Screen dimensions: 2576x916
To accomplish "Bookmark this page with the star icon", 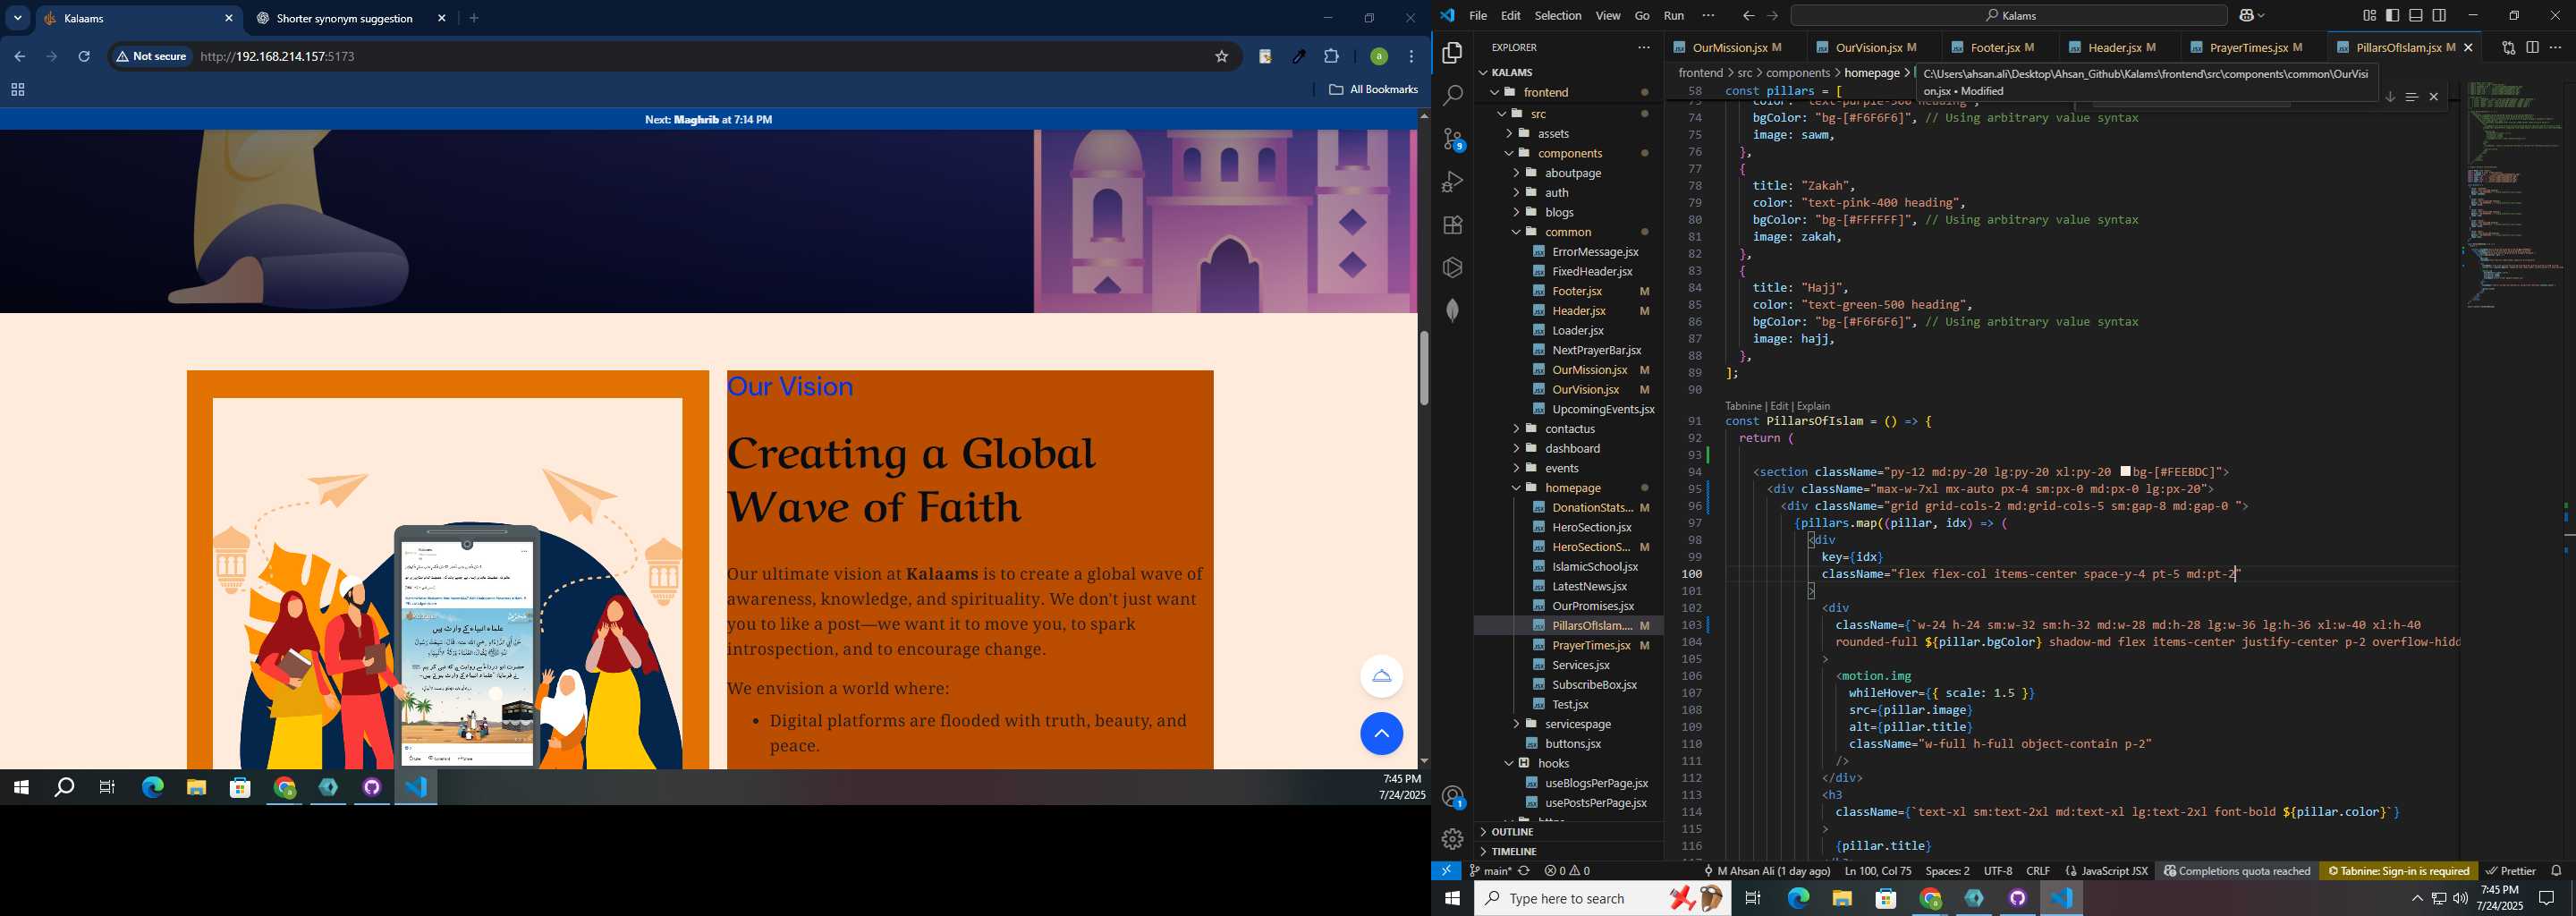I will point(1221,56).
